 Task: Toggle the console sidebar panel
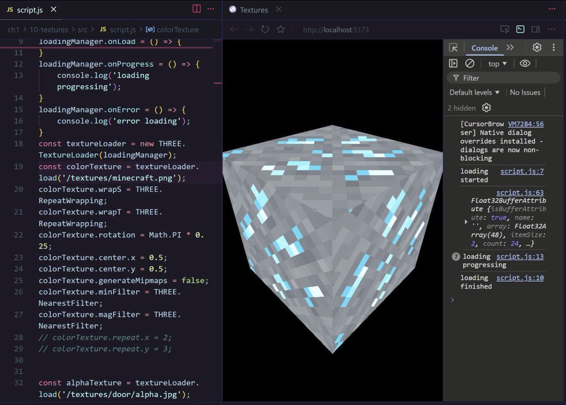pyautogui.click(x=453, y=63)
